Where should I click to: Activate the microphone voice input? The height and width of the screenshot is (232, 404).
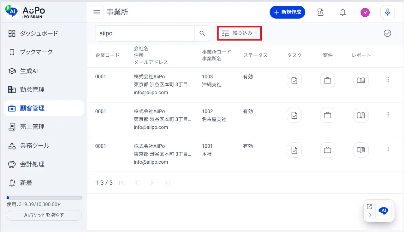click(388, 12)
